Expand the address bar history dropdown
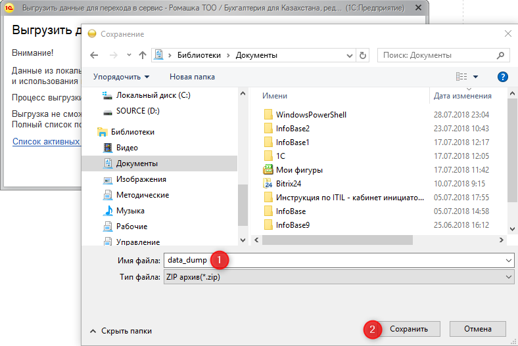 (350, 55)
